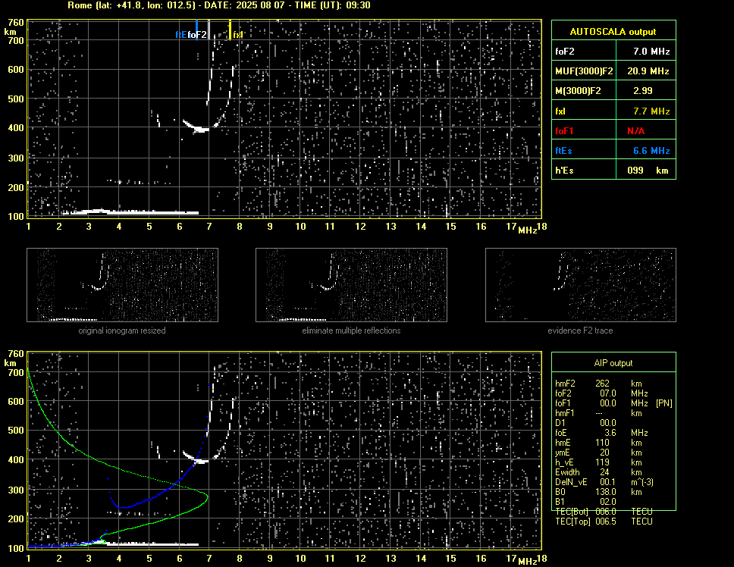Select the "138.0" B0 value
Viewport: 734px width, 567px height.
coord(606,492)
